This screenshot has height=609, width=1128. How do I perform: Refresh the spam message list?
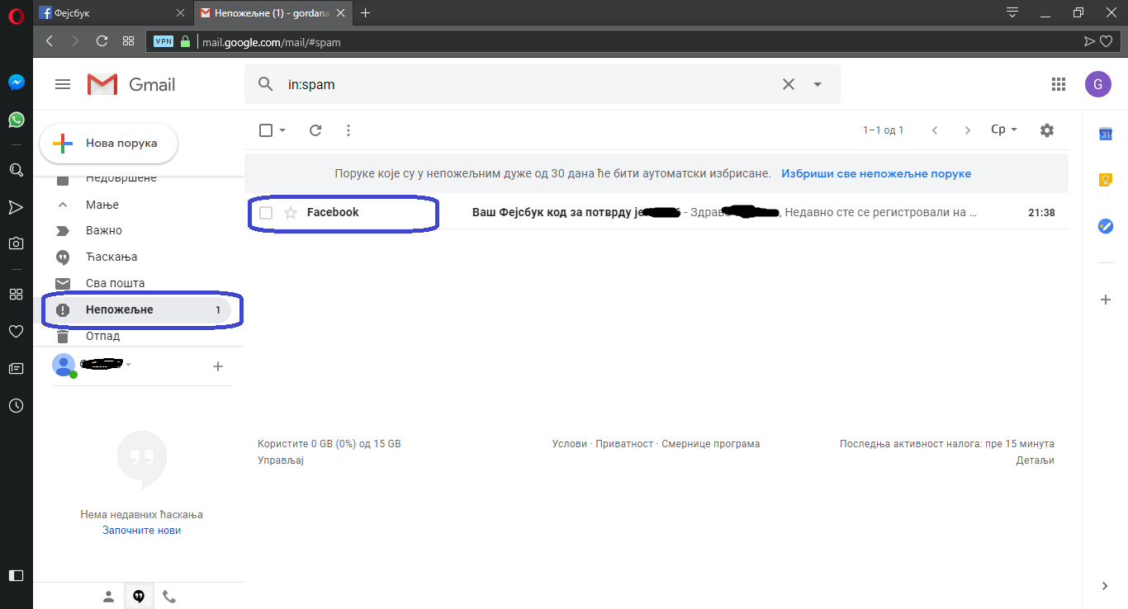(315, 130)
